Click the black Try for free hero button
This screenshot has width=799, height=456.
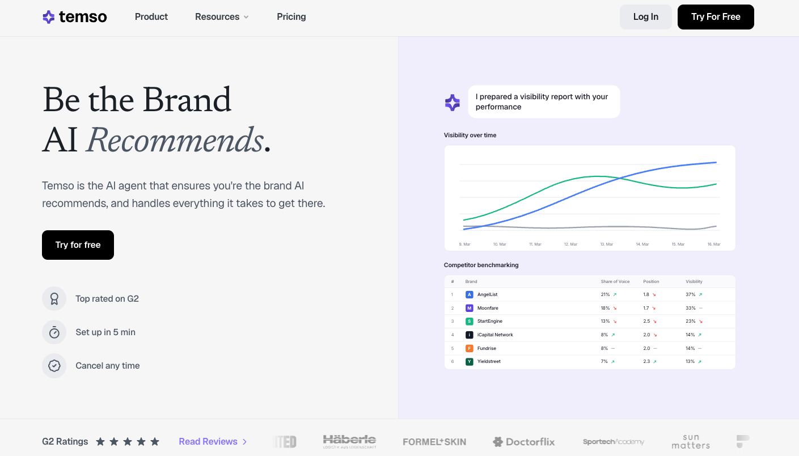78,245
